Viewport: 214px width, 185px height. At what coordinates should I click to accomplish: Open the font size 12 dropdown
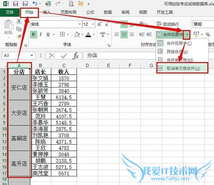pyautogui.click(x=93, y=24)
